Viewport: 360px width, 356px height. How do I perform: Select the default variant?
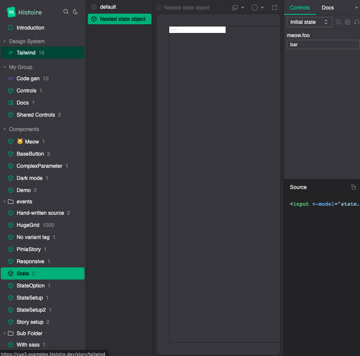pos(119,7)
